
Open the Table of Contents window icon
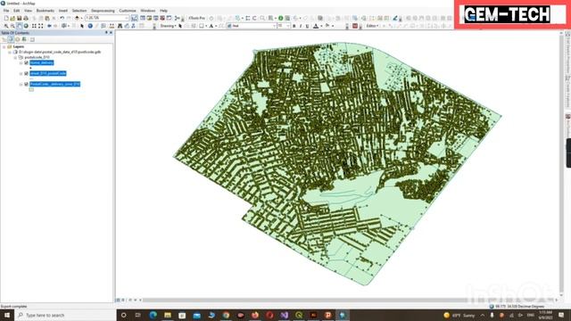coord(143,18)
